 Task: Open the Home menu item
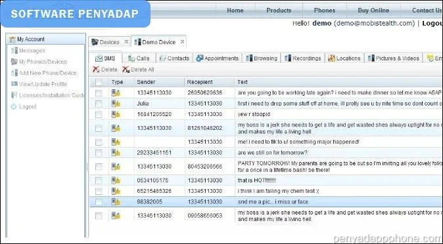235,10
